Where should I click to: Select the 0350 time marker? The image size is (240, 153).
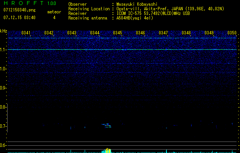point(232,33)
